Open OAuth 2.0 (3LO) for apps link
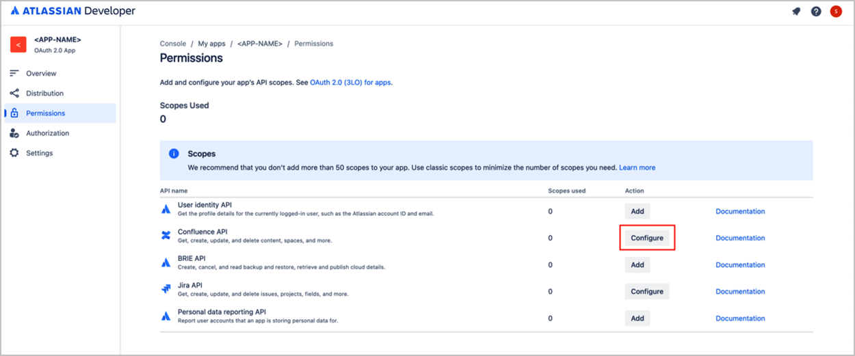The image size is (855, 356). [351, 82]
